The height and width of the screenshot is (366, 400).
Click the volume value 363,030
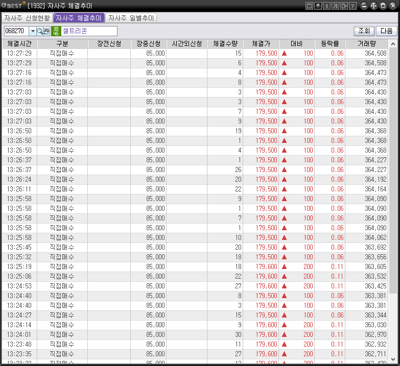[x=375, y=325]
